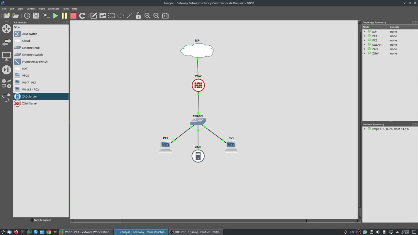
Task: Open the Tools menu
Action: [x=66, y=9]
